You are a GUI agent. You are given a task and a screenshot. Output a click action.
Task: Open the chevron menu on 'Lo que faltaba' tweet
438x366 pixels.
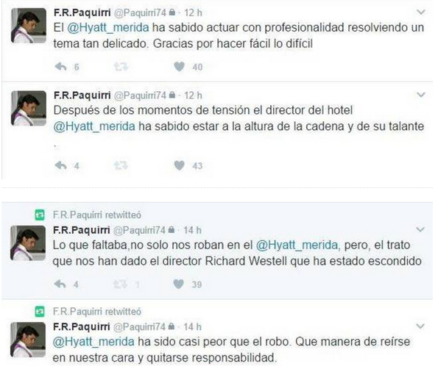point(420,229)
